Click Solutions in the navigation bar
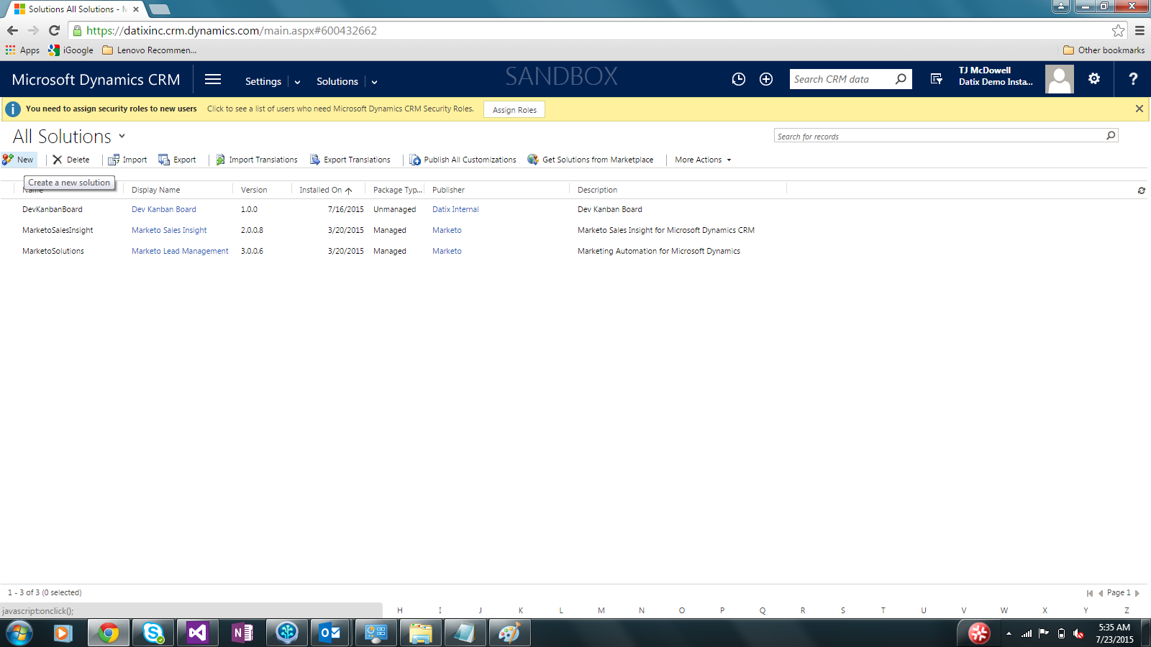The width and height of the screenshot is (1151, 647). tap(337, 81)
